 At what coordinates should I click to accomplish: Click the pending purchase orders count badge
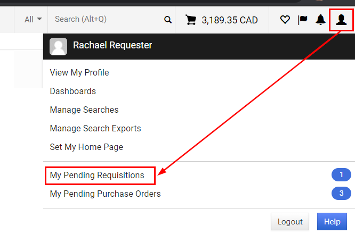pos(341,193)
